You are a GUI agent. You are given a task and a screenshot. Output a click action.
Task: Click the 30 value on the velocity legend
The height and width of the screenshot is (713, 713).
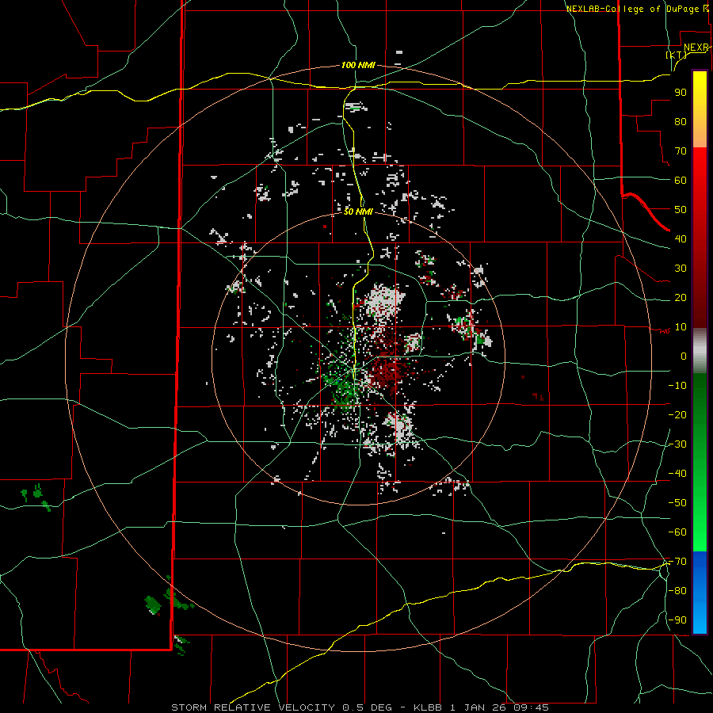[681, 269]
